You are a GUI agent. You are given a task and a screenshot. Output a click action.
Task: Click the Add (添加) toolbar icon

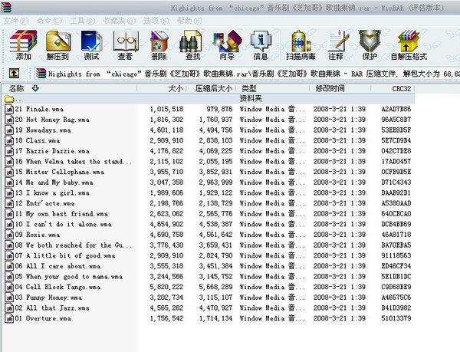(23, 41)
